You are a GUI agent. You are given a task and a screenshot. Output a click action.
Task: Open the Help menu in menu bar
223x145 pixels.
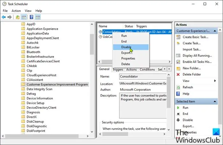(x=39, y=11)
